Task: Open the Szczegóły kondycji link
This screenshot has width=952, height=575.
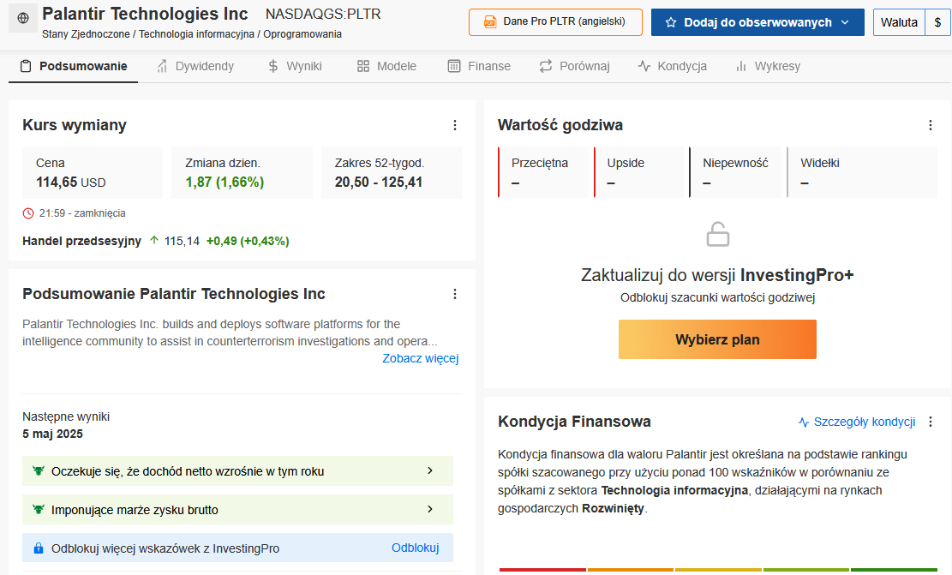Action: (x=857, y=422)
